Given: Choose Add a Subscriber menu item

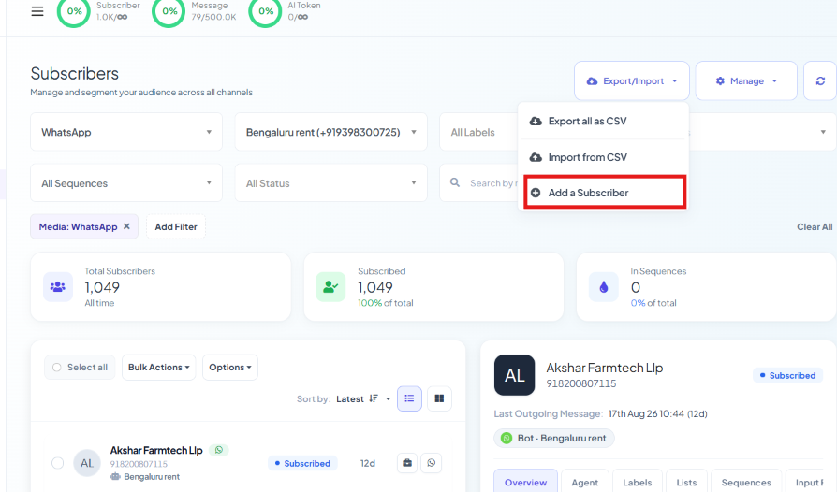Looking at the screenshot, I should coord(605,193).
